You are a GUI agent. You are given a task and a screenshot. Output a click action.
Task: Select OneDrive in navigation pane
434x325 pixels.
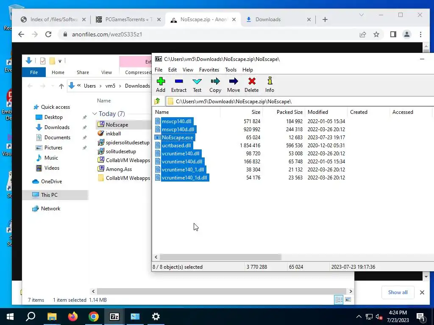(51, 181)
